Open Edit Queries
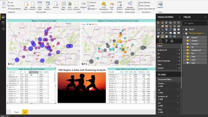 coord(48,6)
